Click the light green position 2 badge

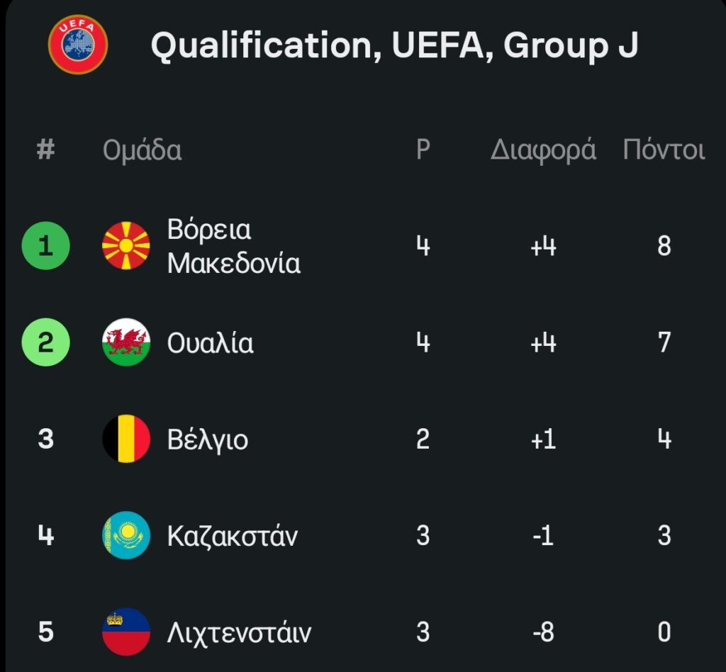(x=46, y=342)
